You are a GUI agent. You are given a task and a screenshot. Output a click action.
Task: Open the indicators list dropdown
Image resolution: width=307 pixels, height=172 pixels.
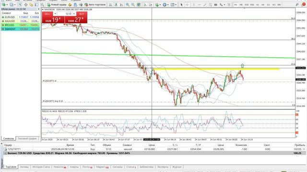[x=158, y=4]
